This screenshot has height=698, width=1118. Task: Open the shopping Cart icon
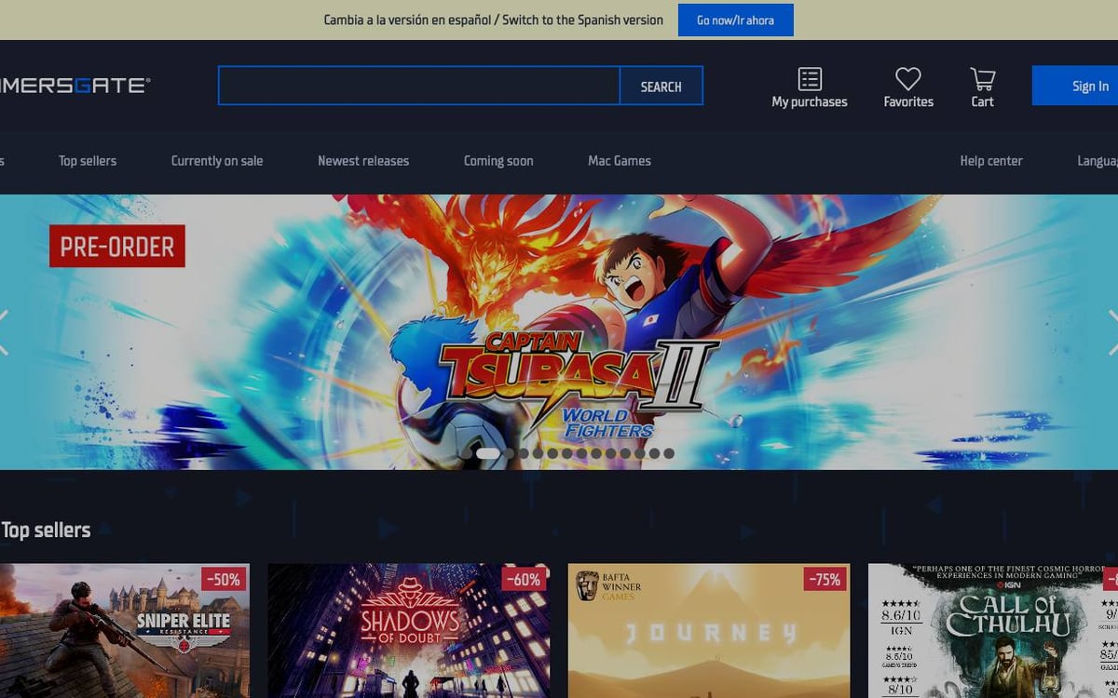click(x=983, y=79)
